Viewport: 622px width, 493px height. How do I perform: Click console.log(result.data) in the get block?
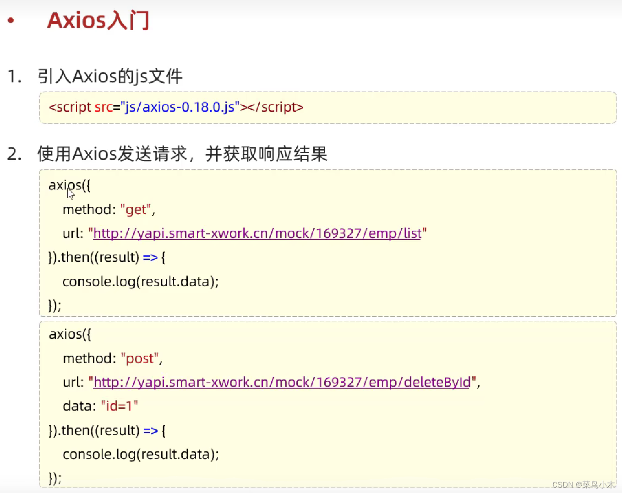click(x=141, y=282)
